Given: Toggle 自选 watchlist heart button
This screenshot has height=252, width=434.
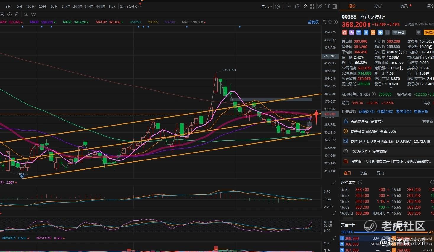Looking at the screenshot, I should coord(398,32).
